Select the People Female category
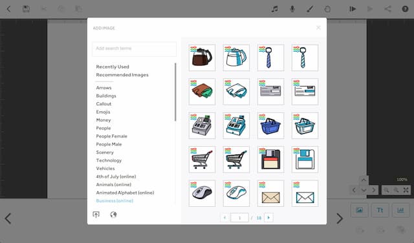The width and height of the screenshot is (414, 243). [112, 136]
